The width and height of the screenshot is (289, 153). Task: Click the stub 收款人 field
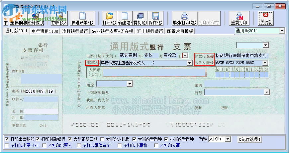click(41, 99)
